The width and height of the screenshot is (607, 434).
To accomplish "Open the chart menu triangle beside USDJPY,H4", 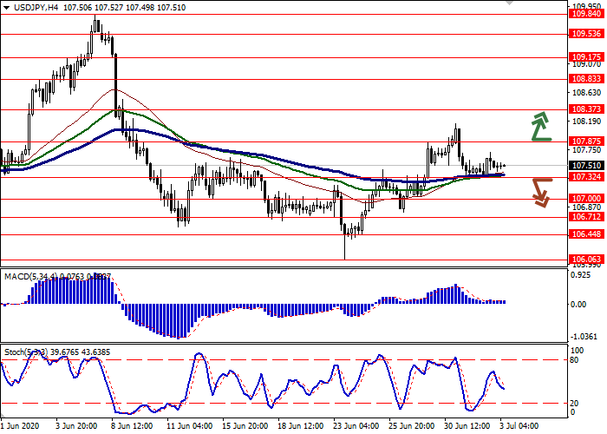I will [x=7, y=8].
